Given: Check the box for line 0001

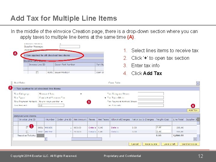Looking at the screenshot, I should tap(27, 127).
